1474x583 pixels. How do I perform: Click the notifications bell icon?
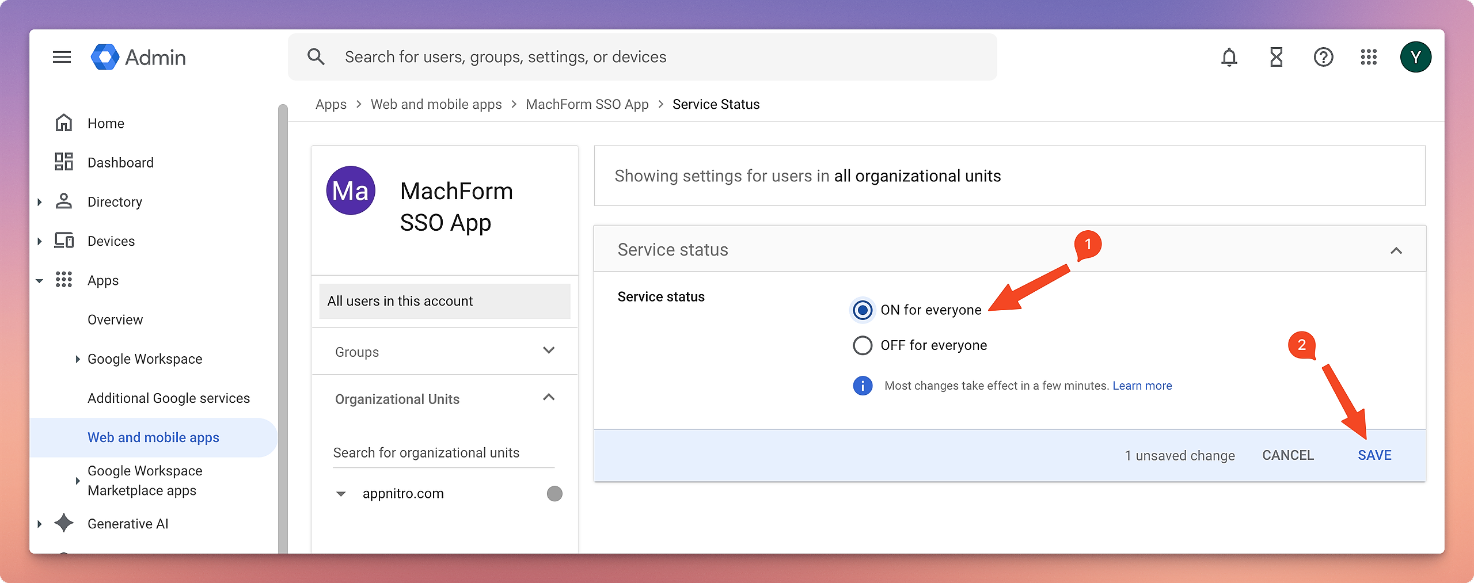click(1229, 57)
